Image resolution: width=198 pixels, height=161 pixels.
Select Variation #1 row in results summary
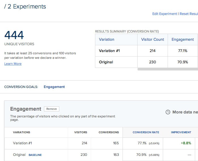point(109,51)
